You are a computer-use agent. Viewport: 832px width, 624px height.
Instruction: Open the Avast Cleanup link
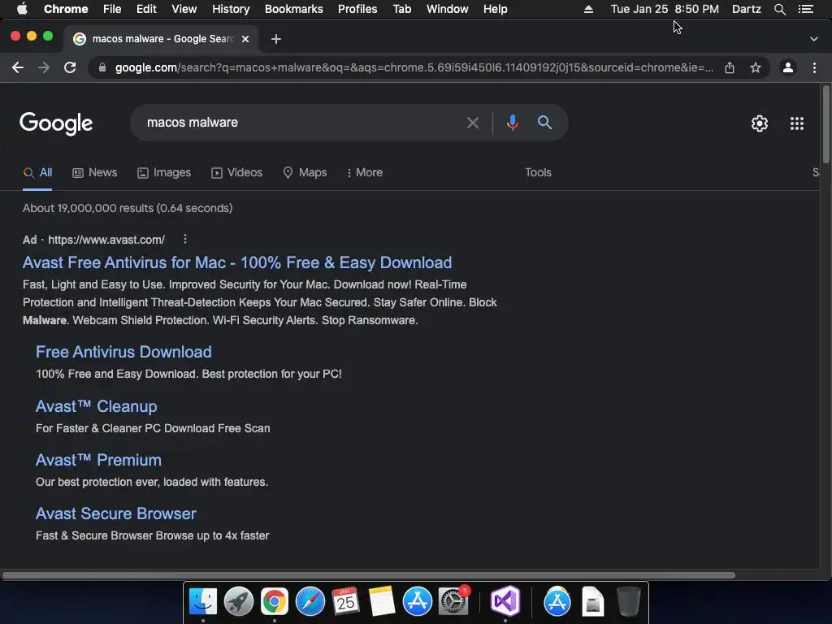[x=96, y=406]
